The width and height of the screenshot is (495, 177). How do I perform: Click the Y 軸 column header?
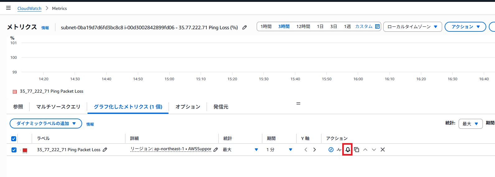(305, 138)
